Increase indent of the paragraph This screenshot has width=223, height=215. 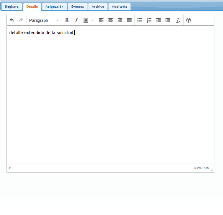(x=168, y=20)
